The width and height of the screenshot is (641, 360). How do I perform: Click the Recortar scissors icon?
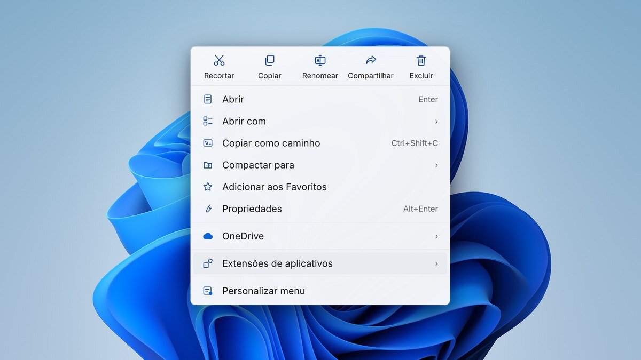click(x=219, y=60)
